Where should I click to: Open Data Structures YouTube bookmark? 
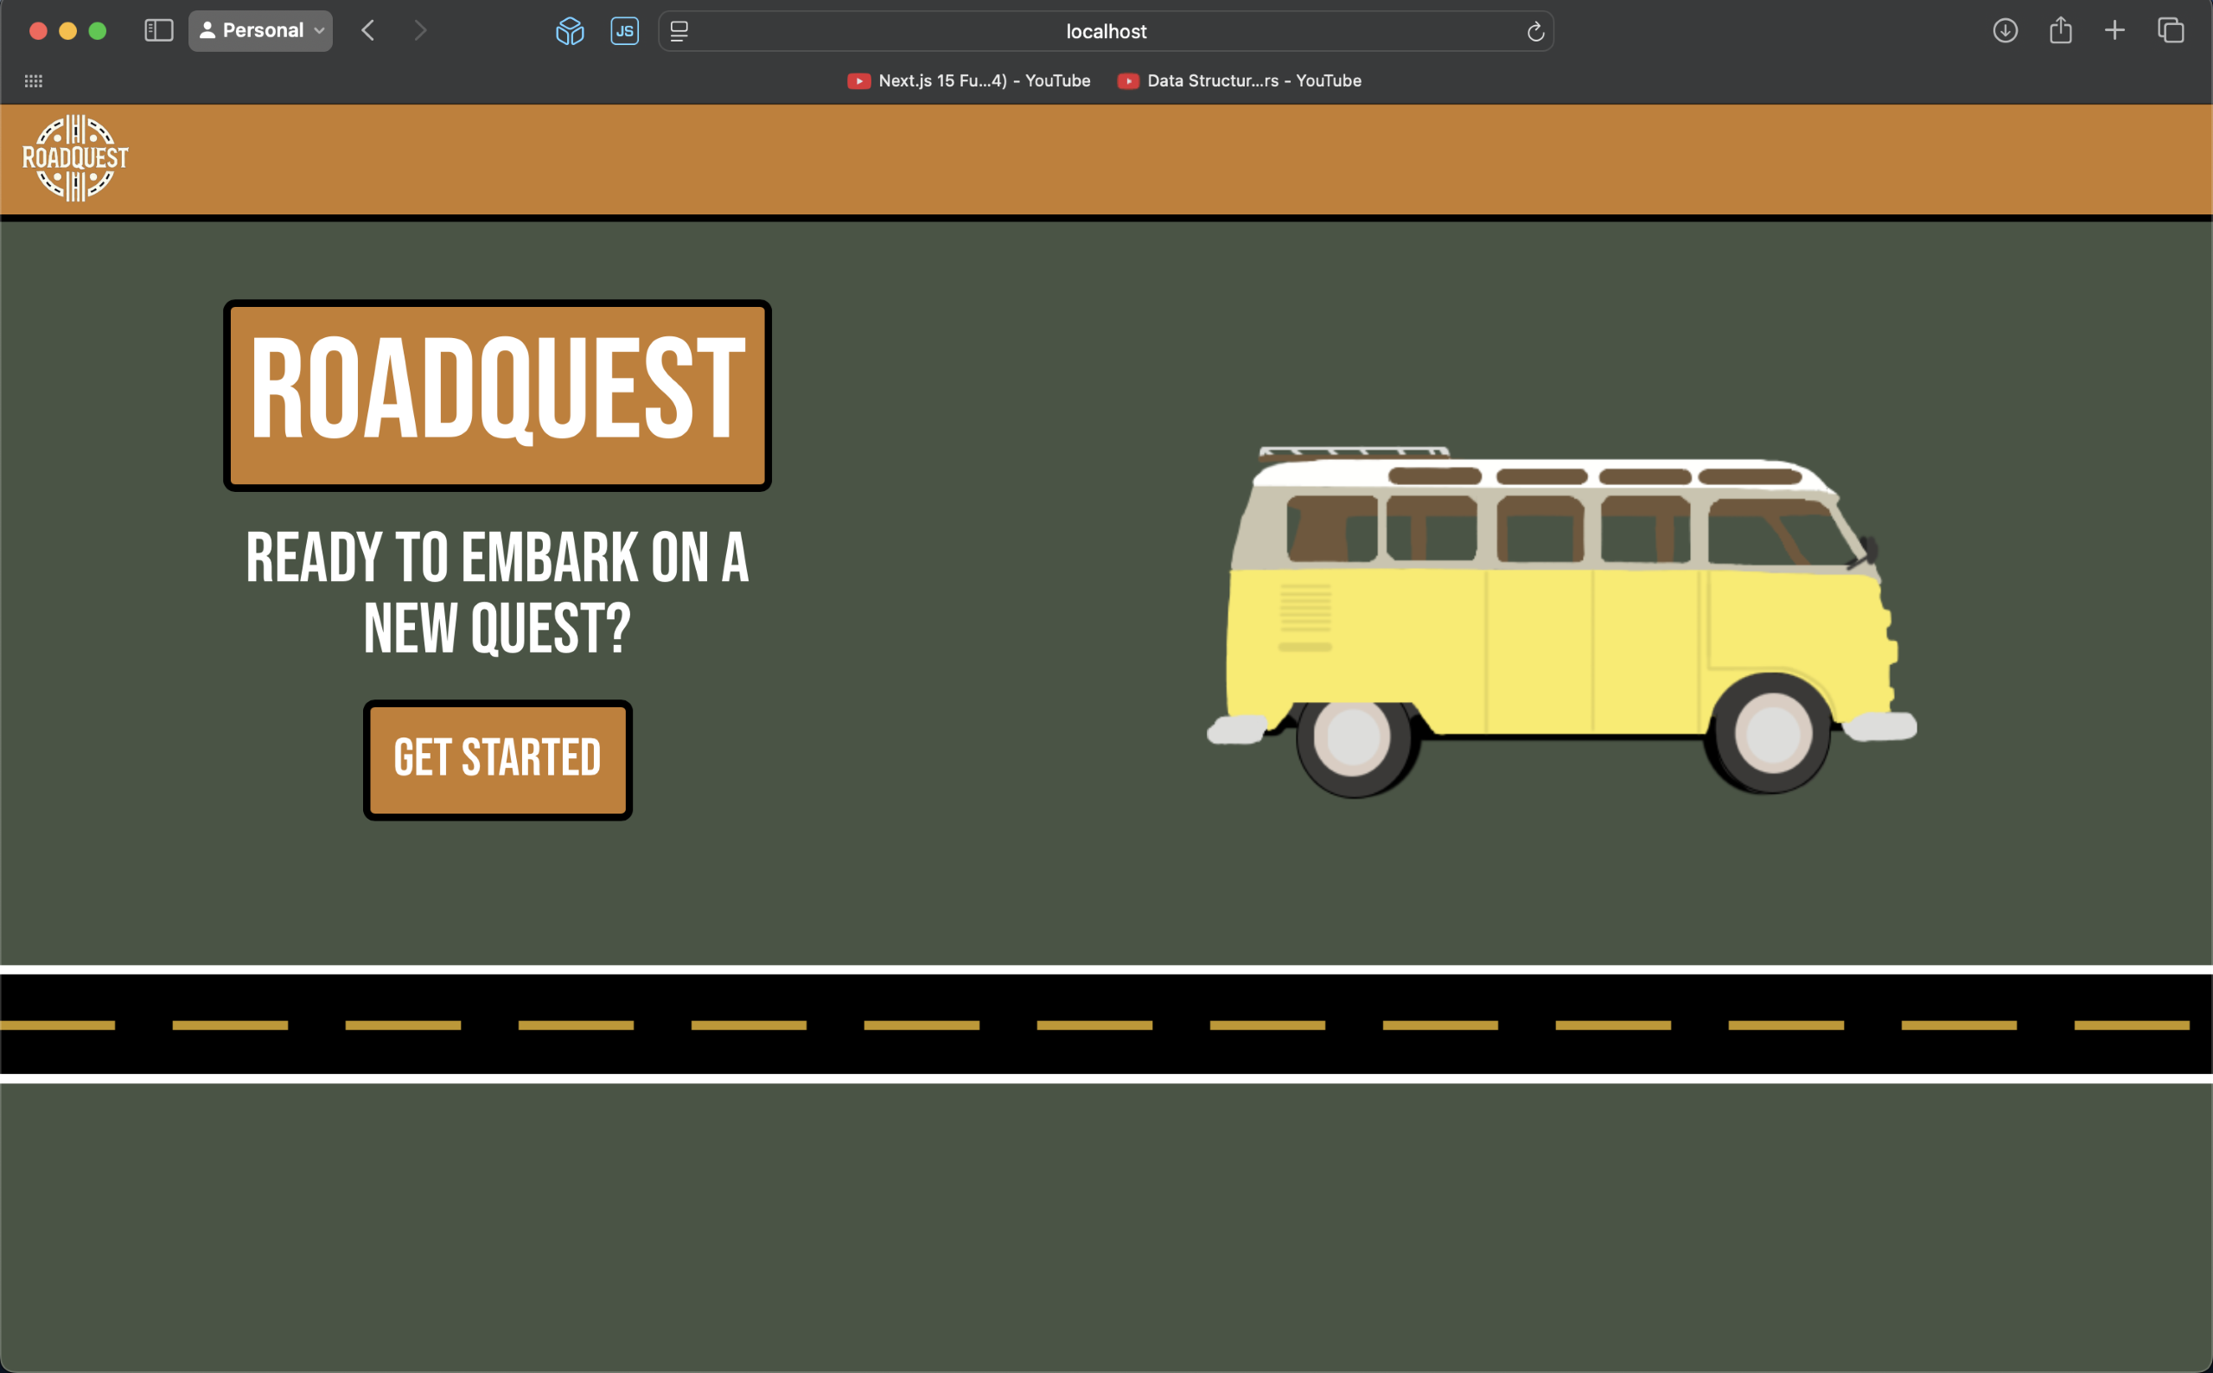pos(1240,80)
